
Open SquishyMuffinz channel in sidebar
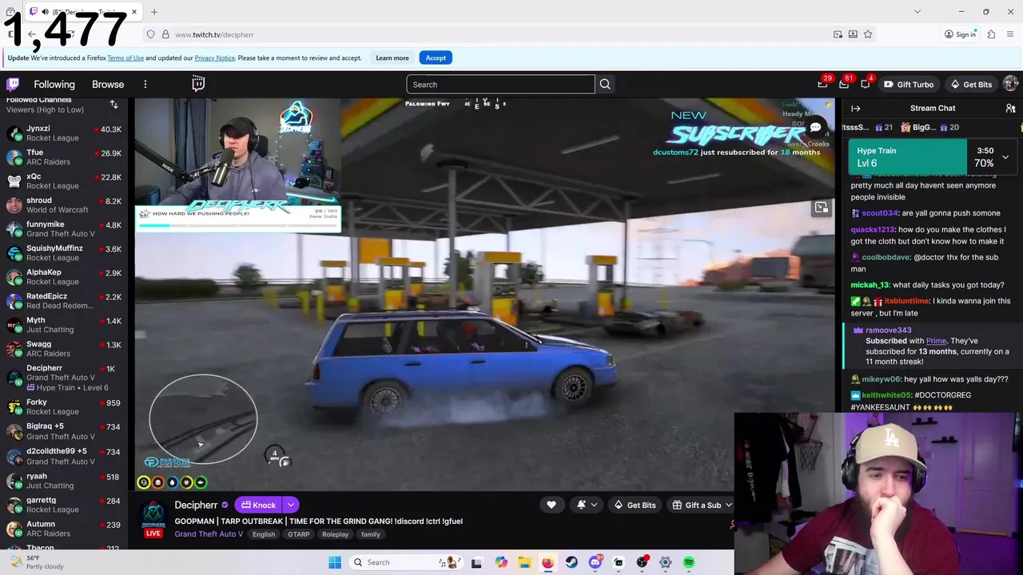[64, 252]
